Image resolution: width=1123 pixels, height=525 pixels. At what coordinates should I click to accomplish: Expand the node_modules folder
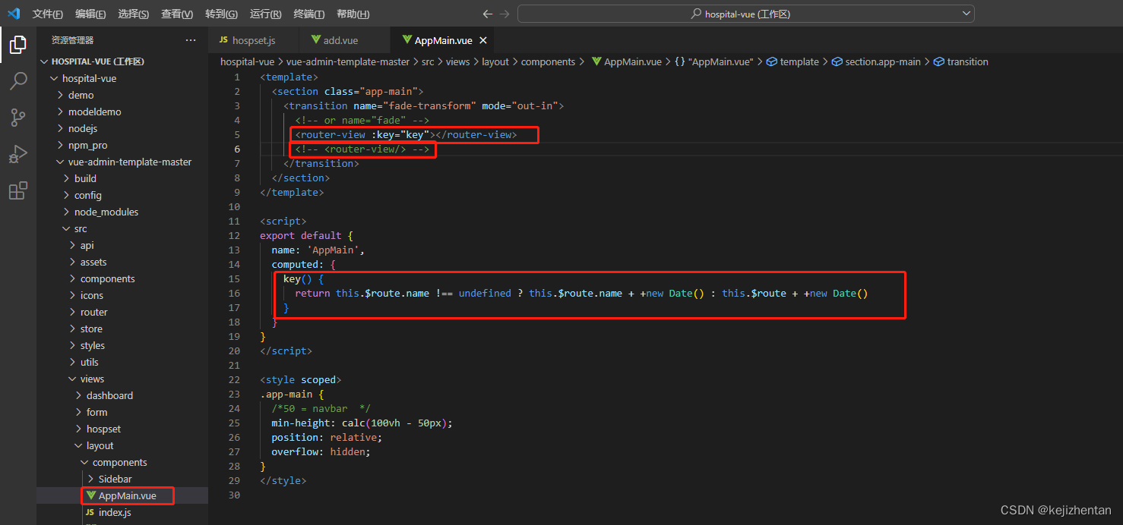pyautogui.click(x=122, y=212)
